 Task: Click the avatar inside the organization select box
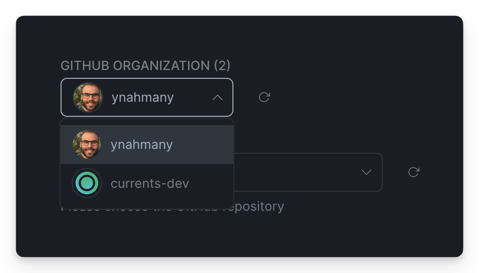click(88, 97)
